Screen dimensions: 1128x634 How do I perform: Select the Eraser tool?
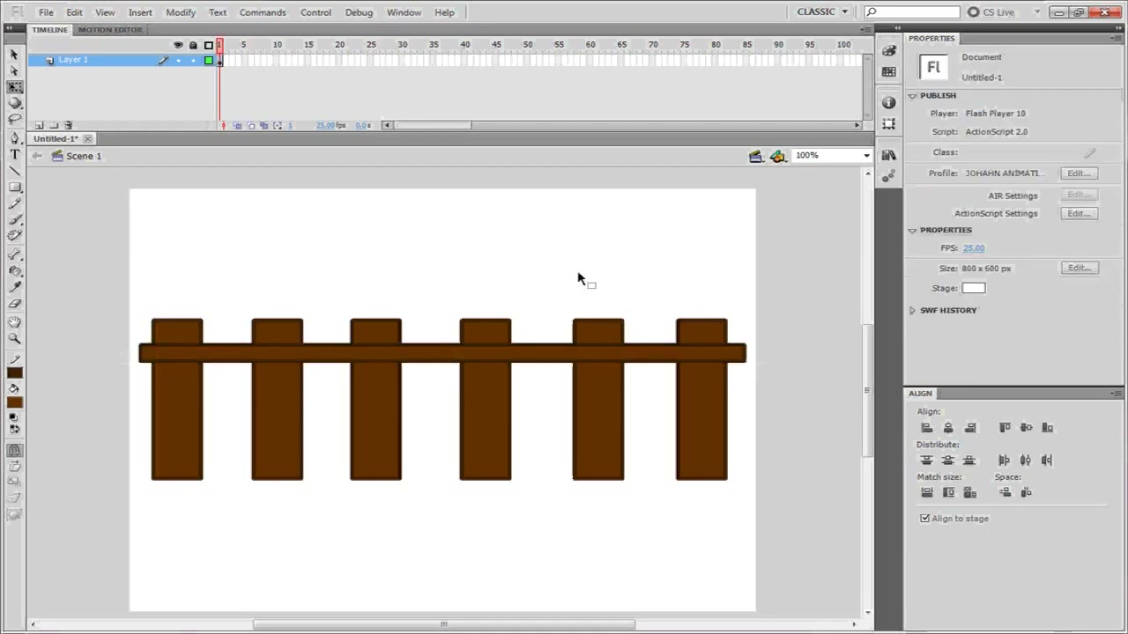[14, 303]
